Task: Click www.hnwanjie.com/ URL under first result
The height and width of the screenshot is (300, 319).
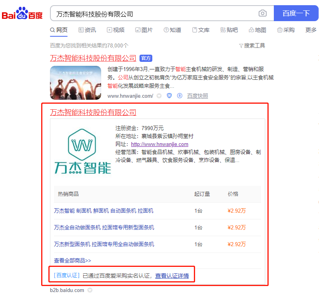Action: click(130, 96)
